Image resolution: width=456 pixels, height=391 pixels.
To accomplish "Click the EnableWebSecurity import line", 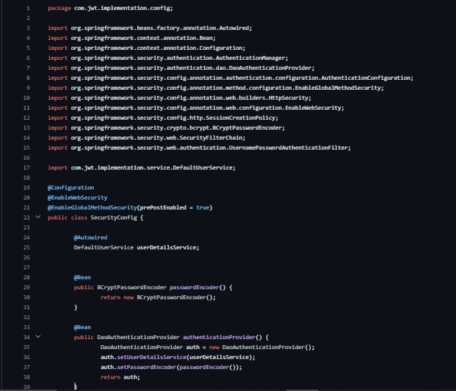I will 196,108.
